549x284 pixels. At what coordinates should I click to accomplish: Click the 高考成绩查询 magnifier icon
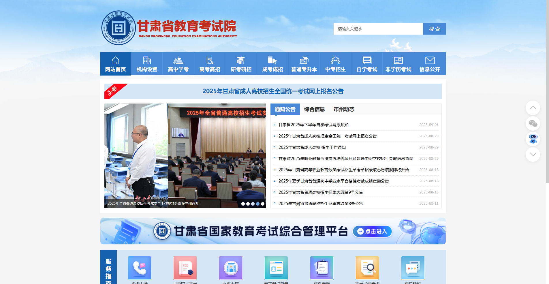pyautogui.click(x=367, y=268)
